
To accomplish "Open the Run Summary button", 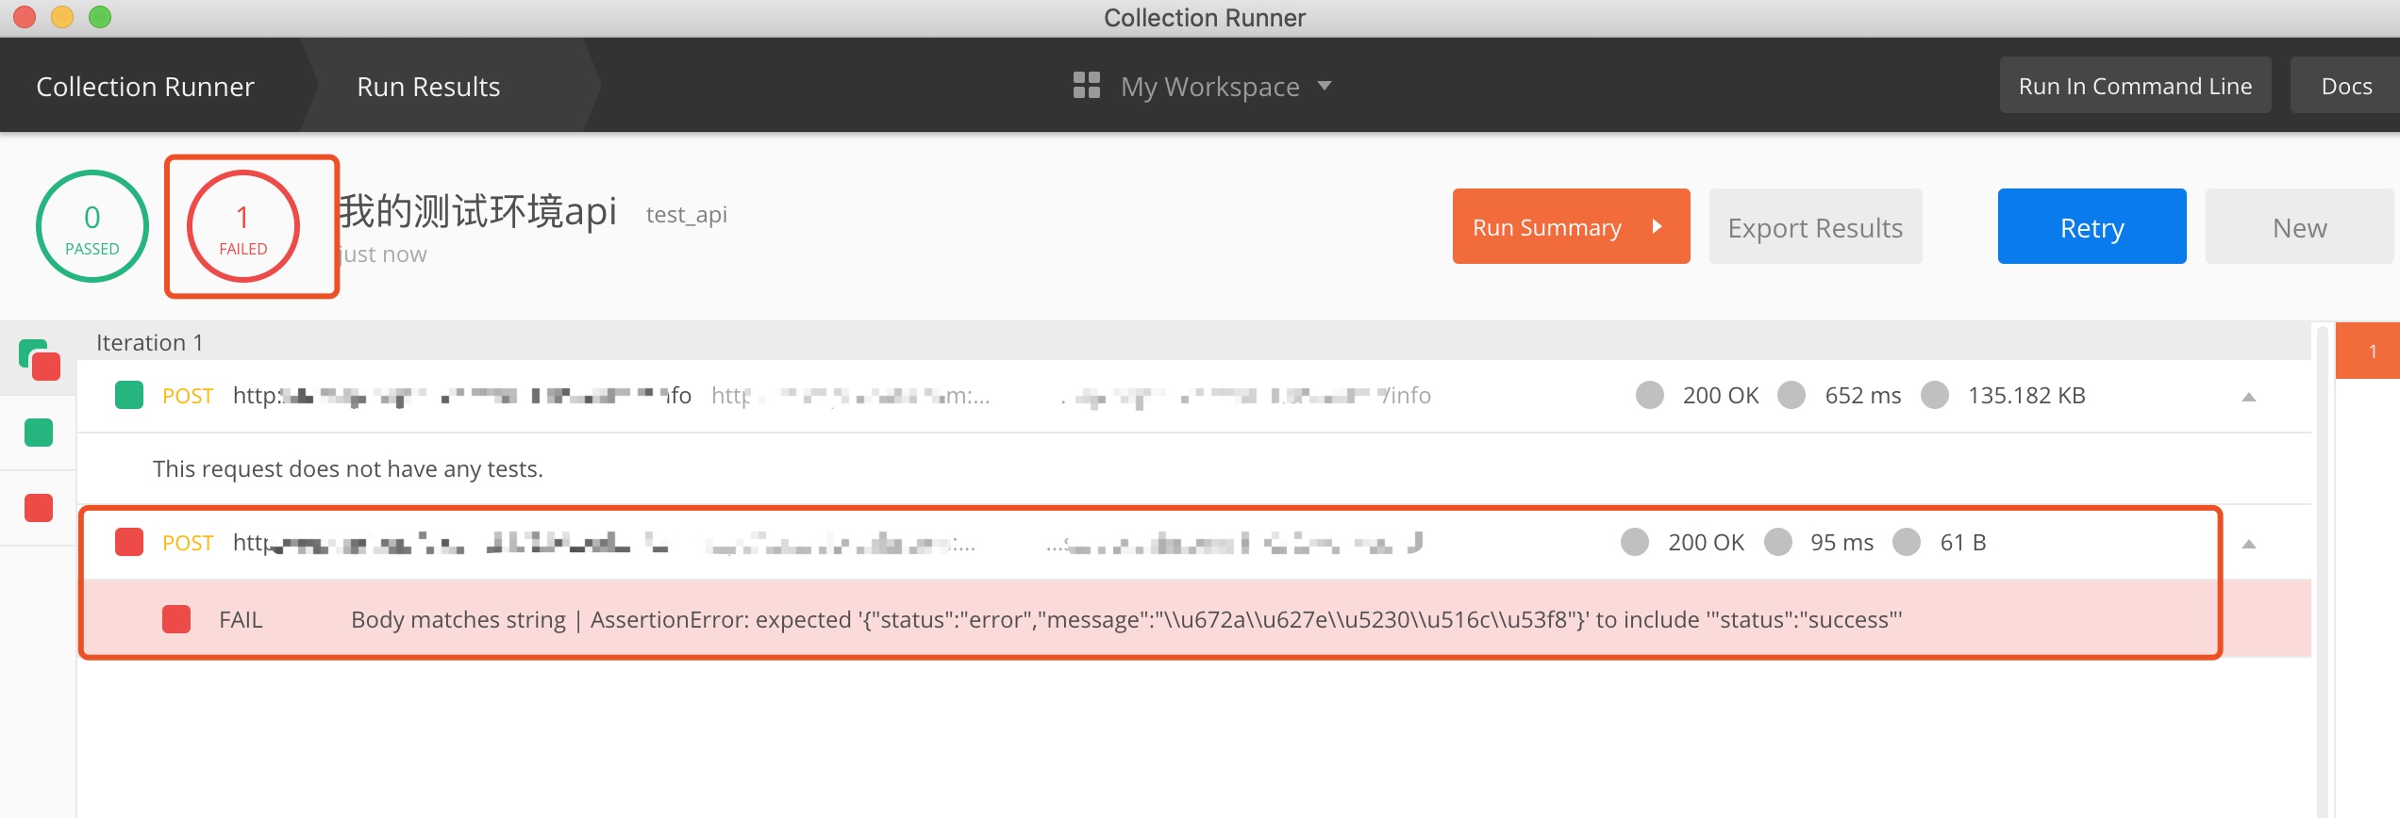I will tap(1571, 226).
